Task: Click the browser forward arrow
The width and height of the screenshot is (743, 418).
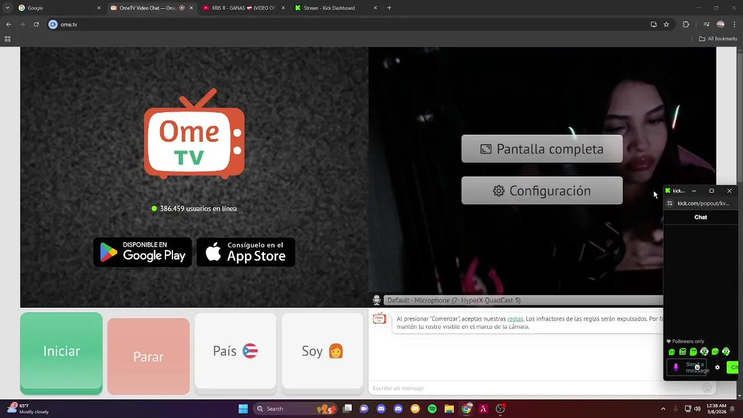Action: (22, 24)
